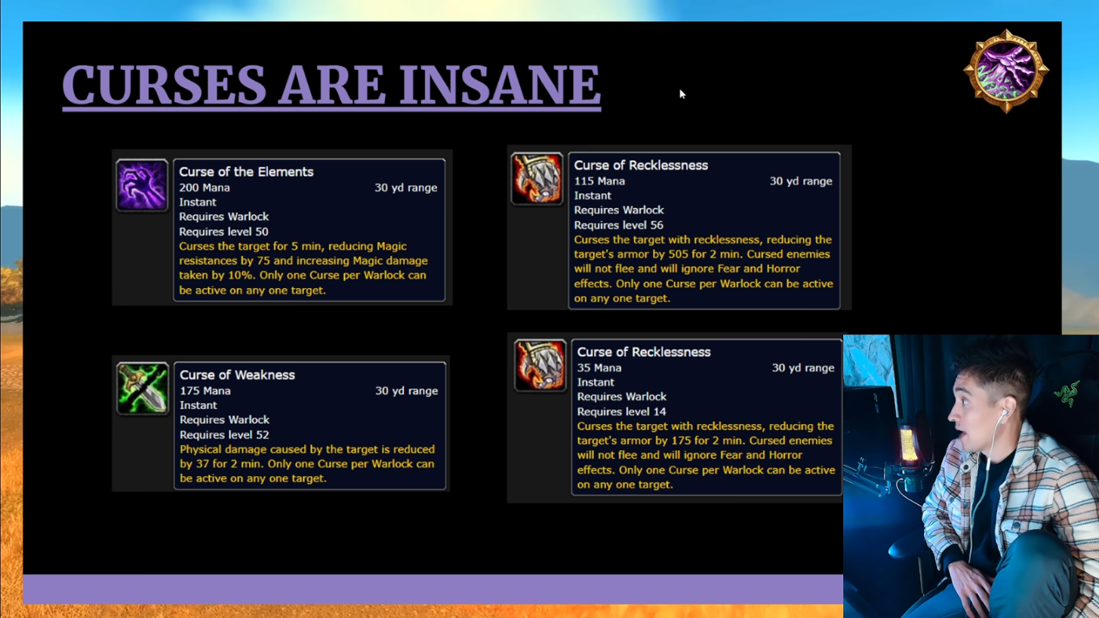Screen dimensions: 1099x618
Task: Click the "175 Mana" cost text
Action: point(205,391)
